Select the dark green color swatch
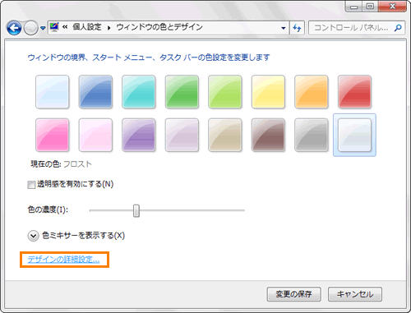Viewport: 411px width, 313px height. (x=182, y=92)
